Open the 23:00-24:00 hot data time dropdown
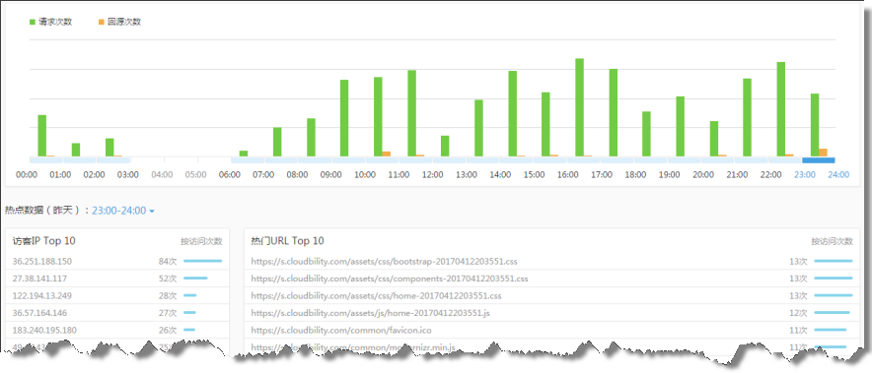This screenshot has width=872, height=373. click(x=123, y=211)
